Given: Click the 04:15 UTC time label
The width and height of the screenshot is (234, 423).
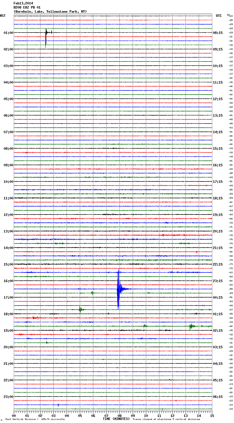Looking at the screenshot, I should pyautogui.click(x=218, y=364).
